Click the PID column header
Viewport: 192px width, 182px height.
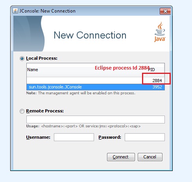click(156, 70)
